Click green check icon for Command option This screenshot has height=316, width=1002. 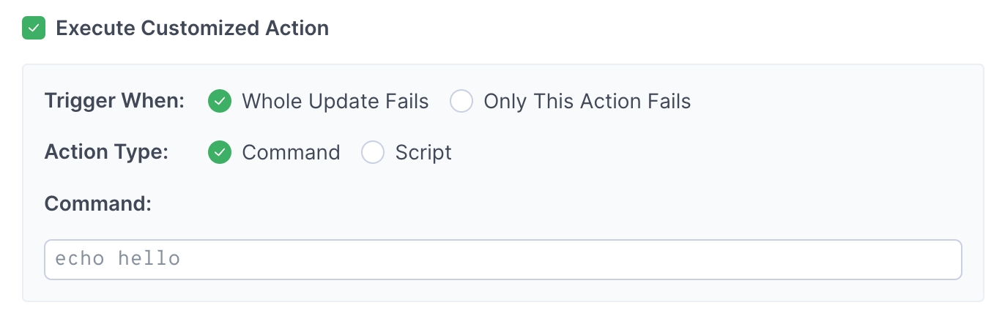click(220, 152)
